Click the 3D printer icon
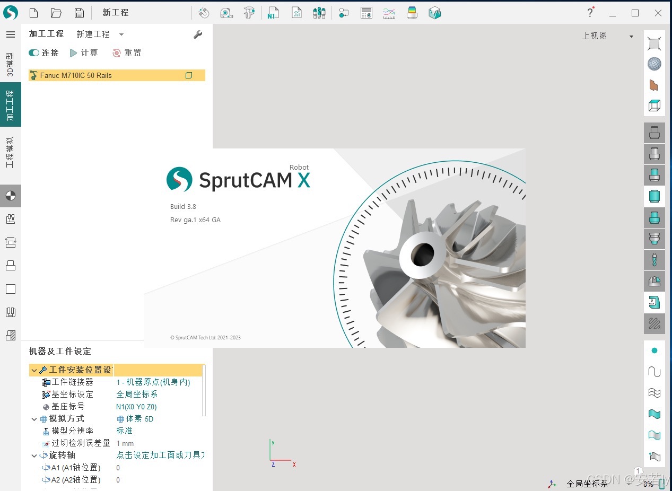Image resolution: width=672 pixels, height=491 pixels. (412, 13)
